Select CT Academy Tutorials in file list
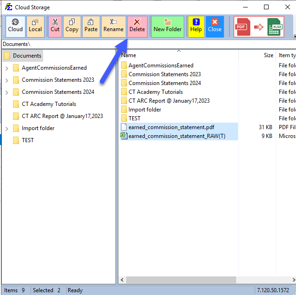 [x=155, y=92]
